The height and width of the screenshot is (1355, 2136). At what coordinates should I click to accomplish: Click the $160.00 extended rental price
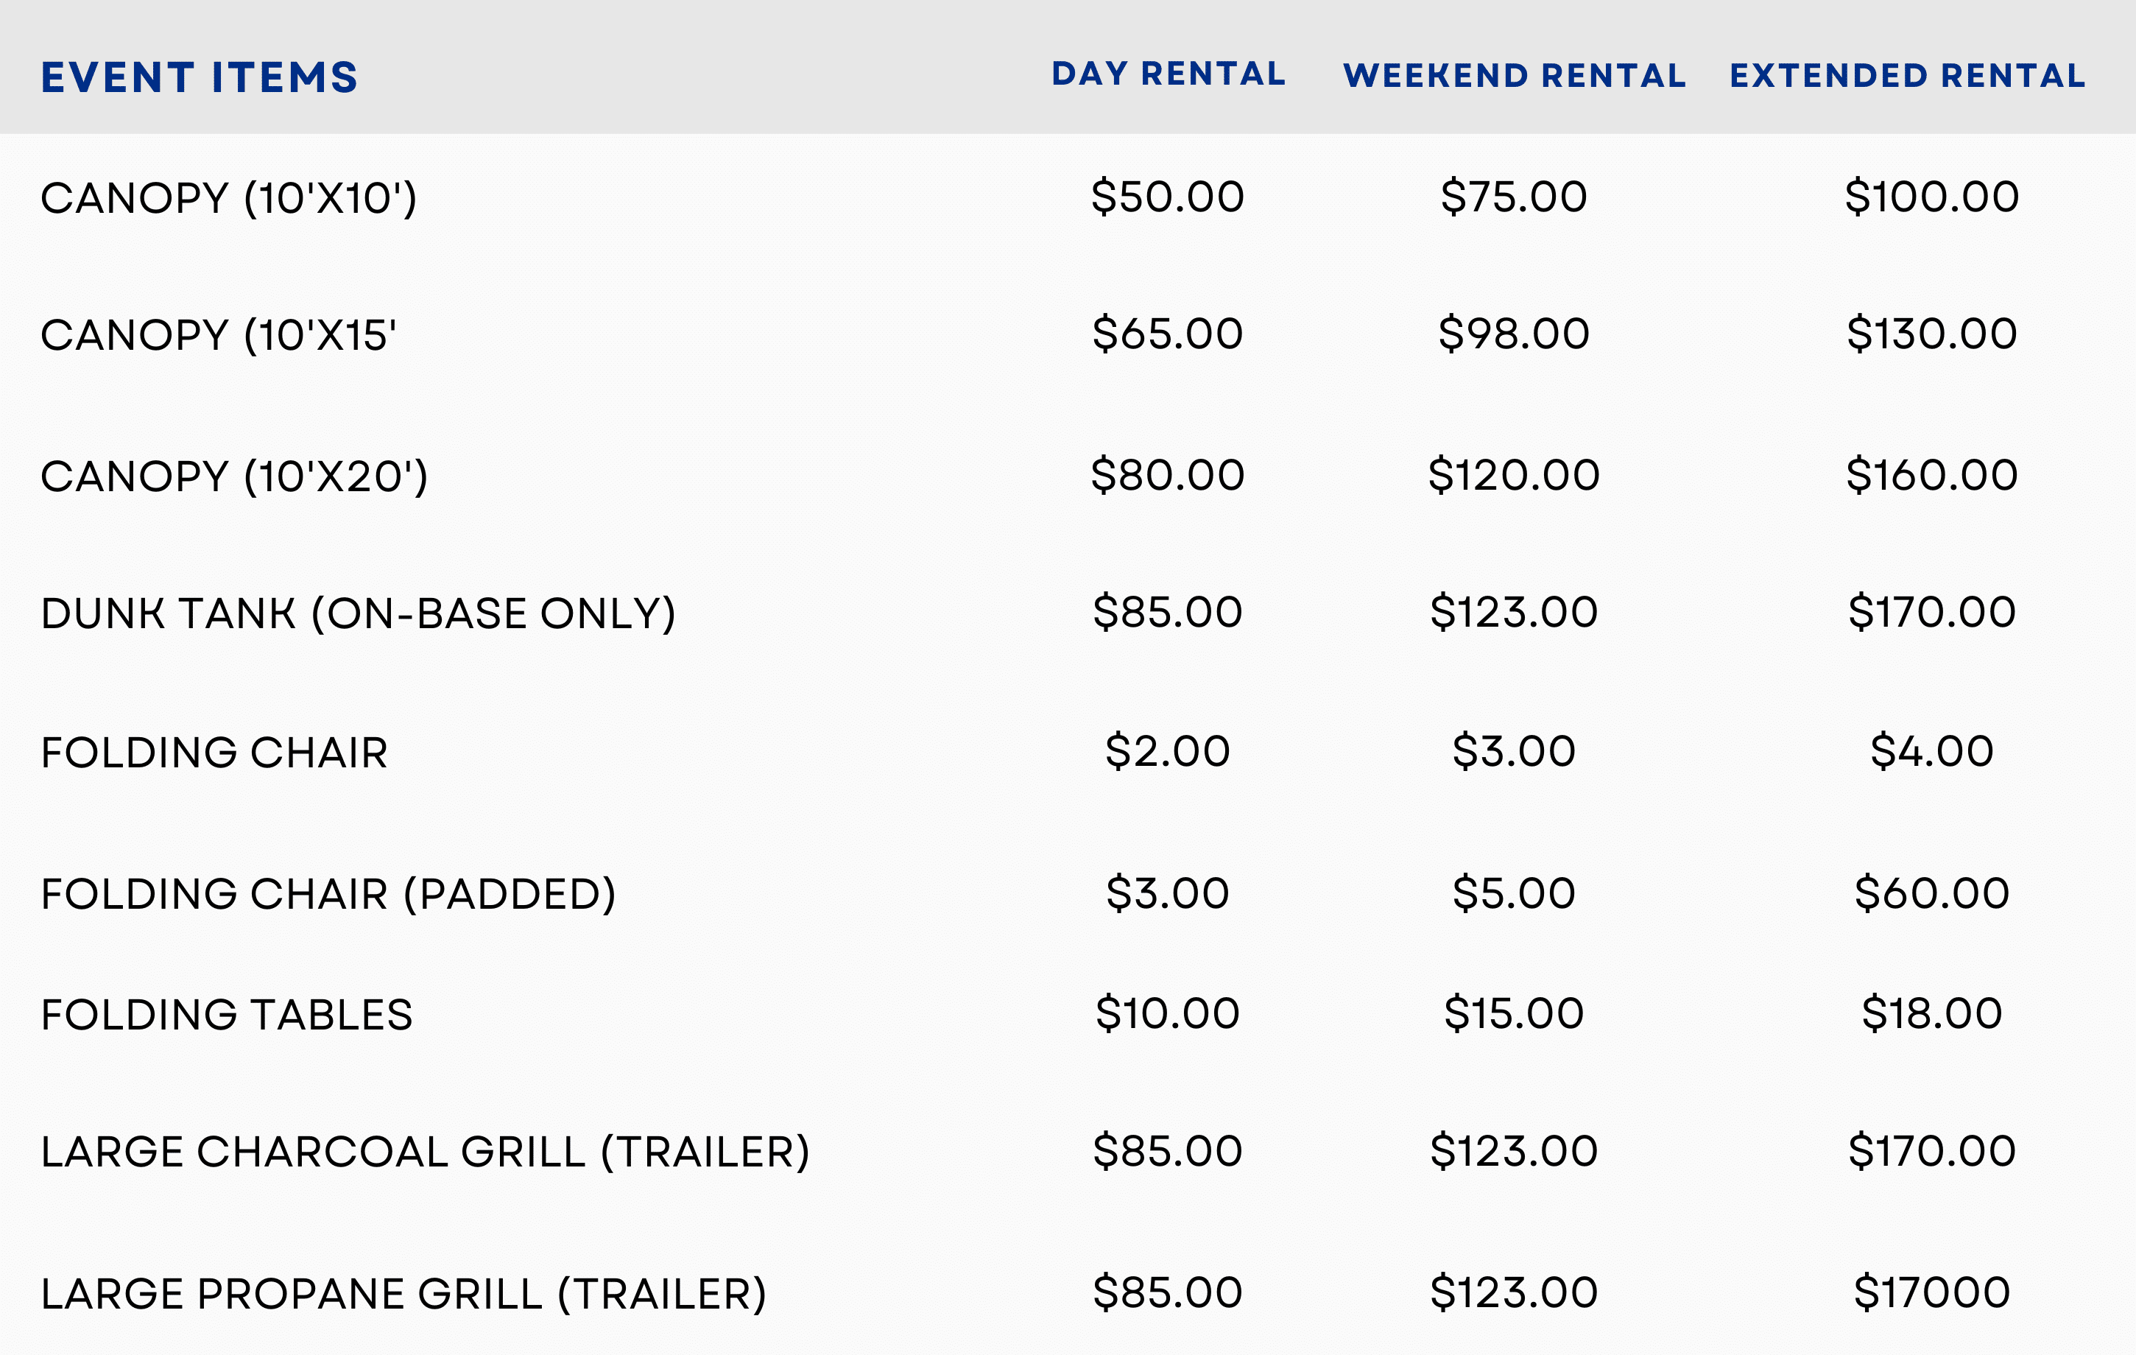[1931, 475]
